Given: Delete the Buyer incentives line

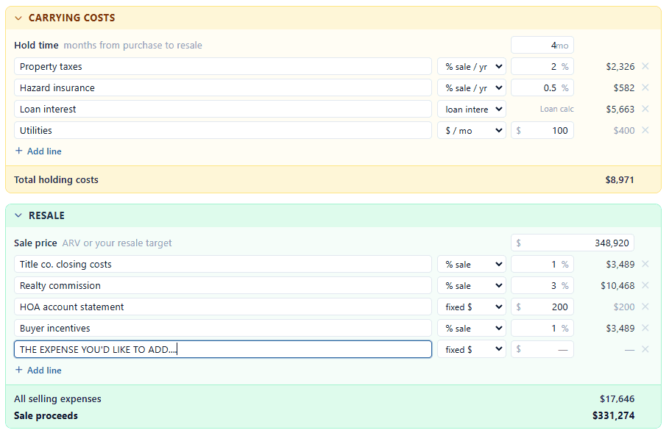Looking at the screenshot, I should click(x=645, y=328).
